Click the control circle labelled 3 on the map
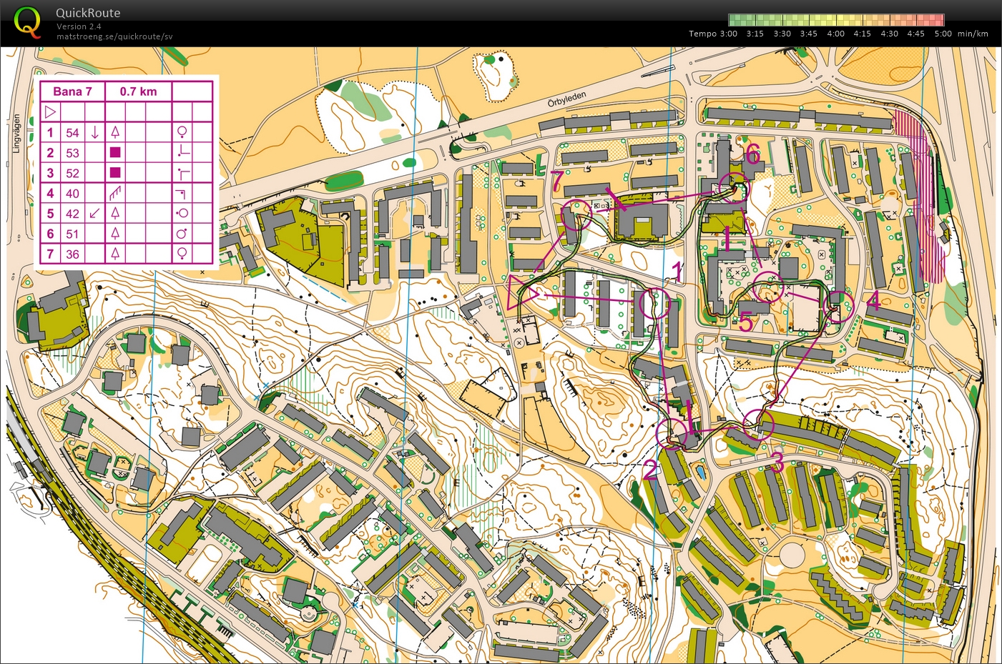Screen dimensions: 1002x664 [x=758, y=425]
